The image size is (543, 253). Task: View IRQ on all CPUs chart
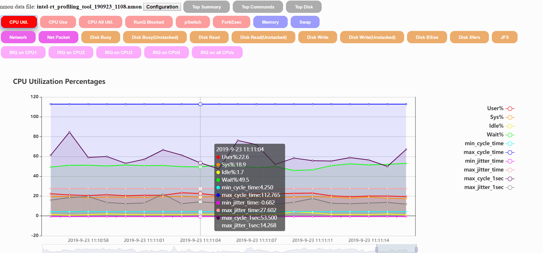tap(217, 52)
